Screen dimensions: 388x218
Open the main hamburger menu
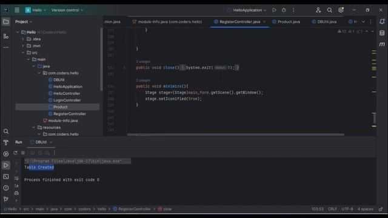coord(17,10)
